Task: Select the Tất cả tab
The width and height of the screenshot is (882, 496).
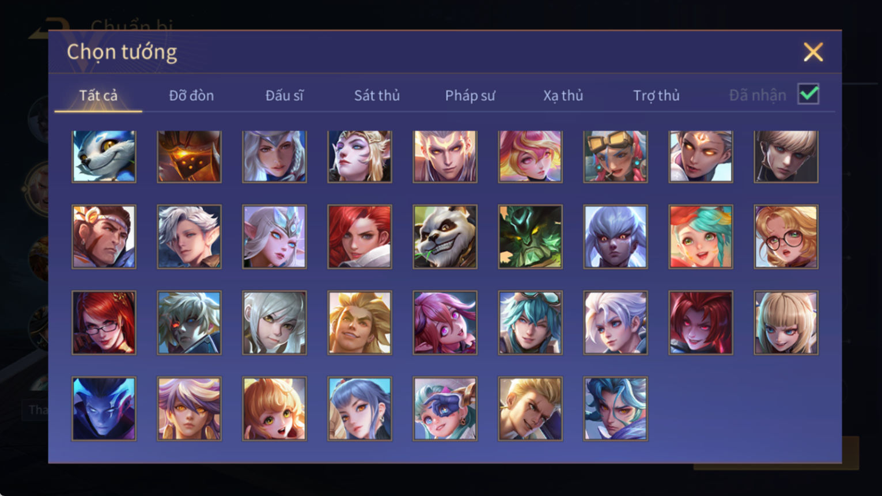Action: tap(98, 96)
